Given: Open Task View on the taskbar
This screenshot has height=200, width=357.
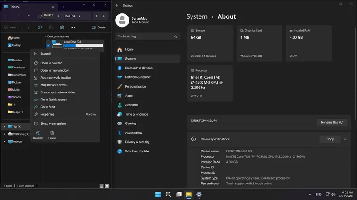Looking at the screenshot, I should 179,195.
